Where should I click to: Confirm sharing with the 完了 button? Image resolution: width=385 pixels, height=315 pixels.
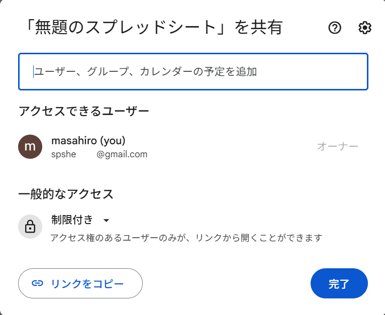pos(339,283)
